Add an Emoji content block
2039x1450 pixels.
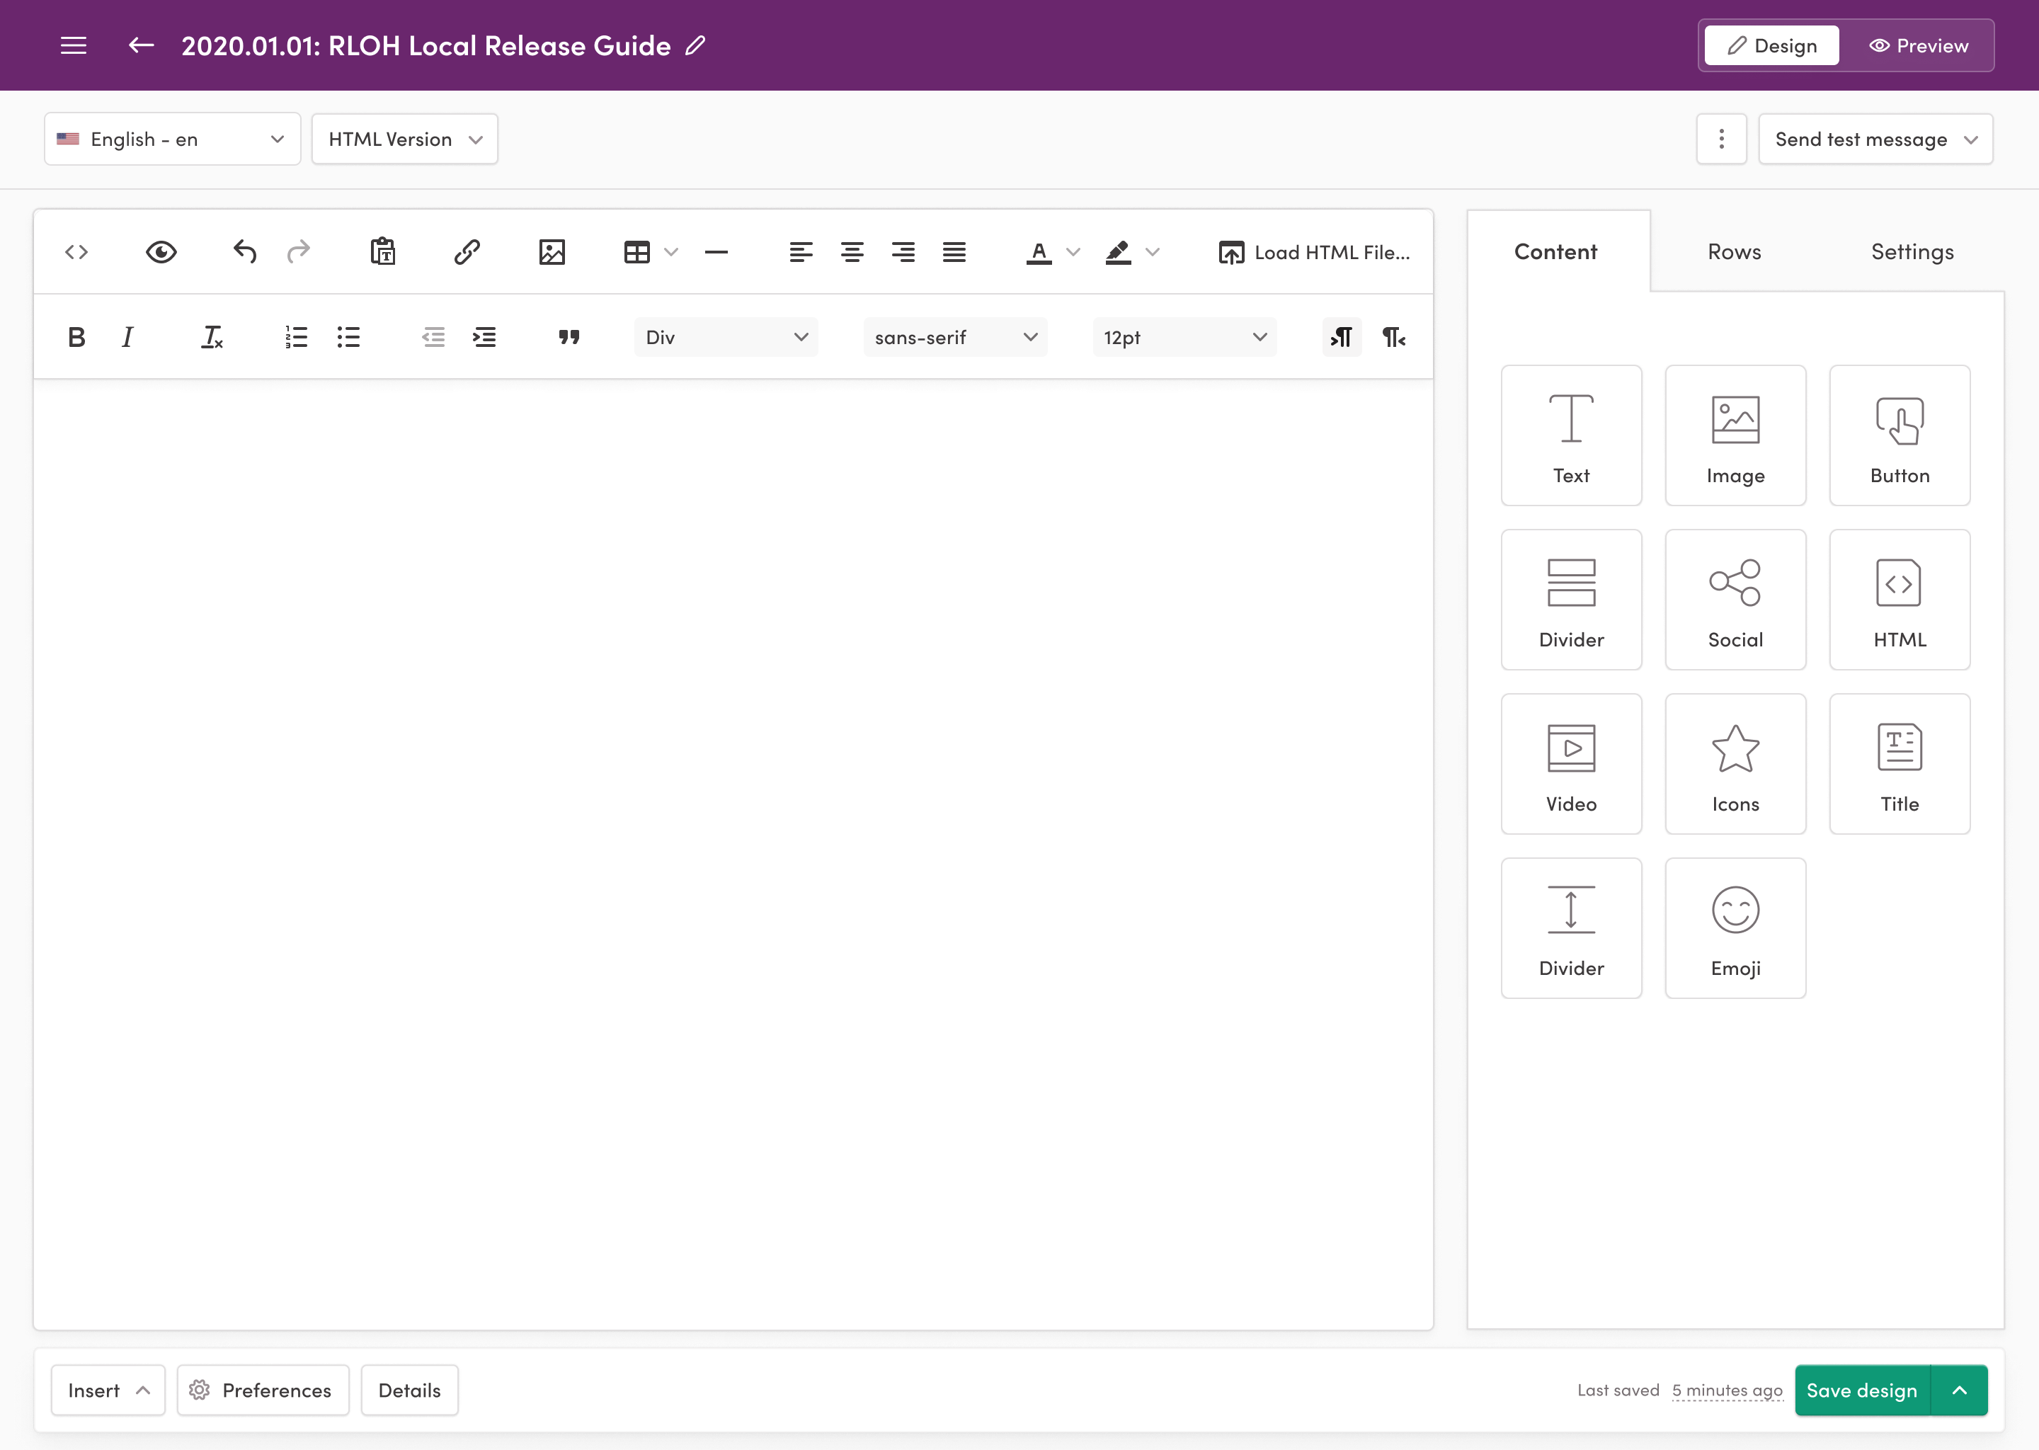pos(1735,927)
